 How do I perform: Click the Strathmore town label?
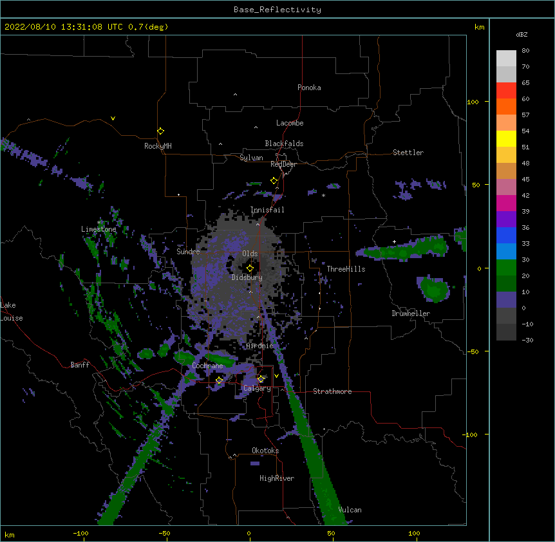332,391
